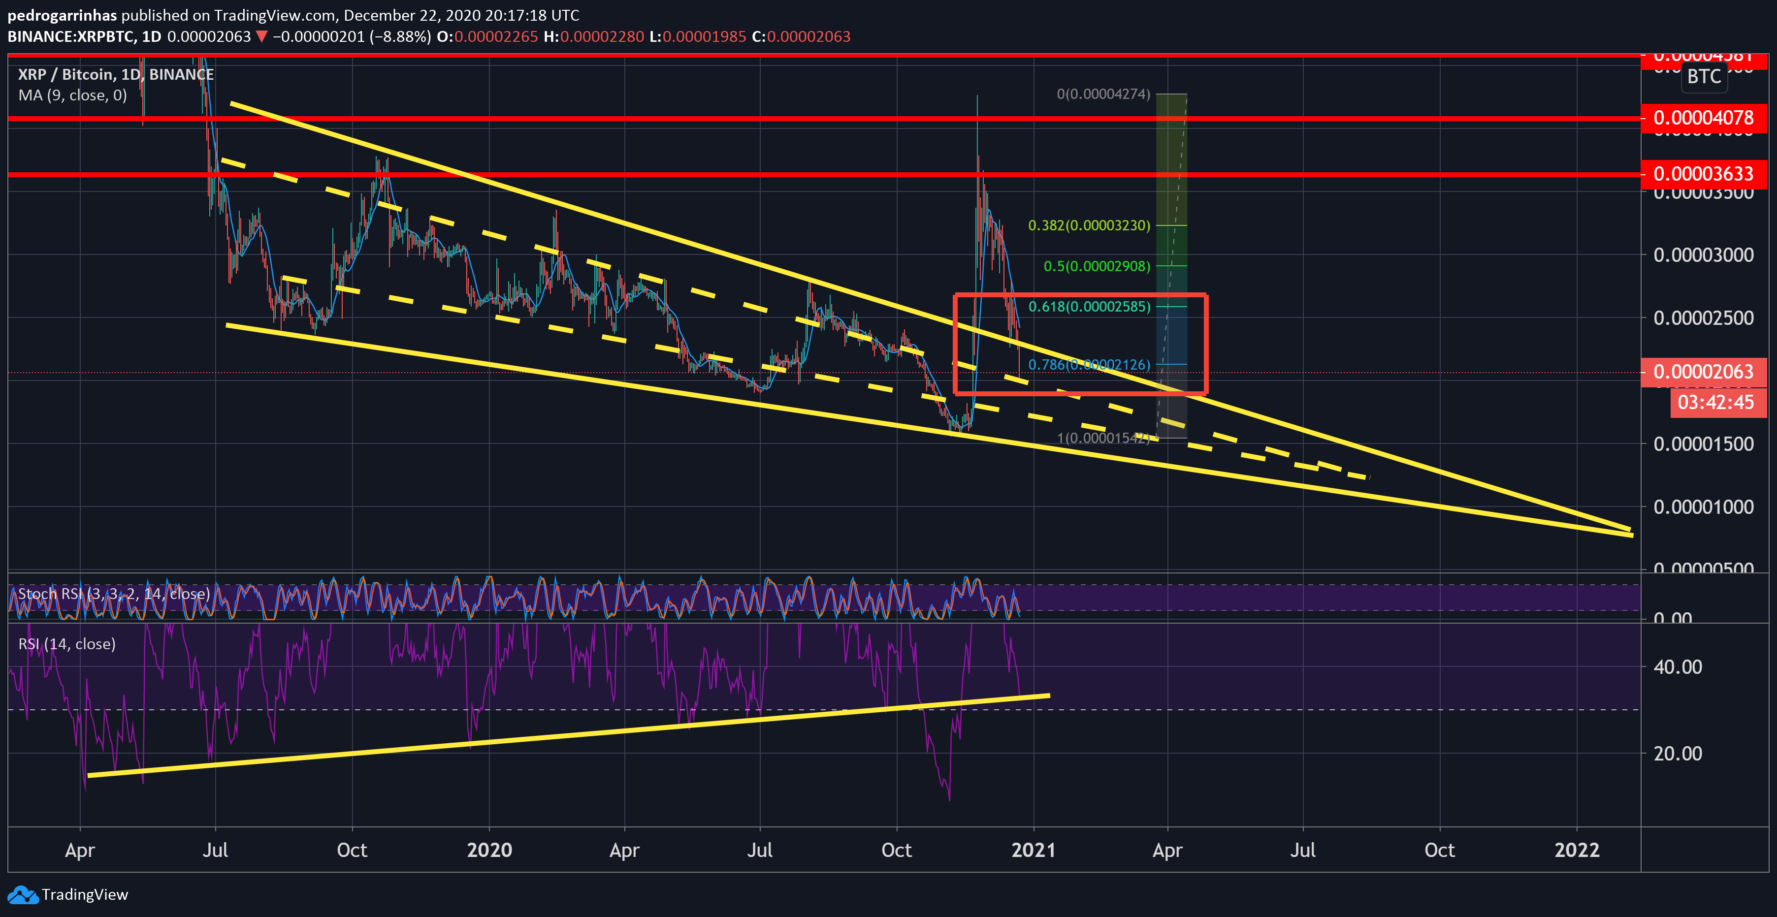This screenshot has width=1777, height=917.
Task: Click the 2021 year label on time axis
Action: coord(1033,850)
